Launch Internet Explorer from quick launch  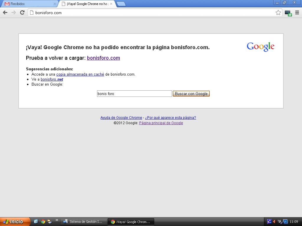tap(36, 222)
